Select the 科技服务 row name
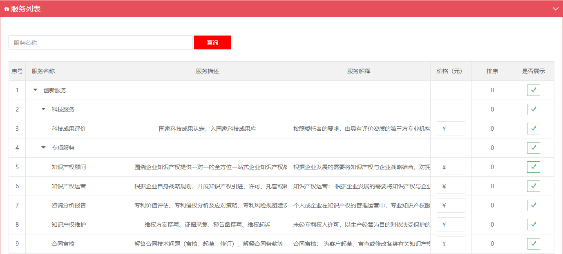This screenshot has width=563, height=254. 63,109
